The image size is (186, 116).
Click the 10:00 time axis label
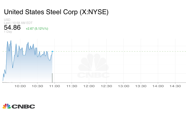click(x=20, y=86)
